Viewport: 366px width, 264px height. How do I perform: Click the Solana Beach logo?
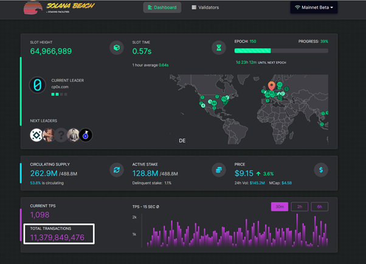point(52,8)
